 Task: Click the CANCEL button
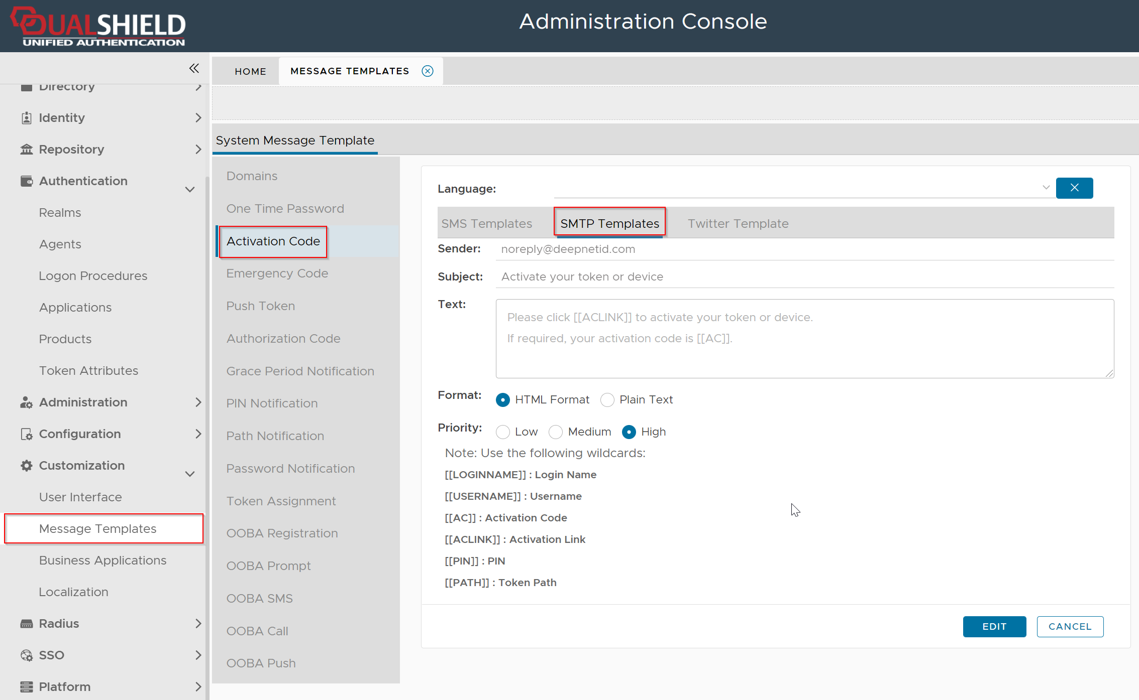click(x=1070, y=627)
